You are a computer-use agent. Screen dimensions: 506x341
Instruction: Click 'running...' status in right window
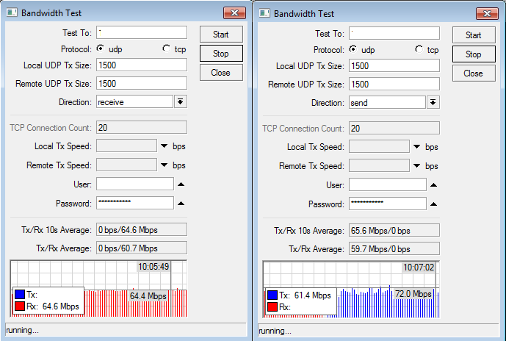click(275, 331)
